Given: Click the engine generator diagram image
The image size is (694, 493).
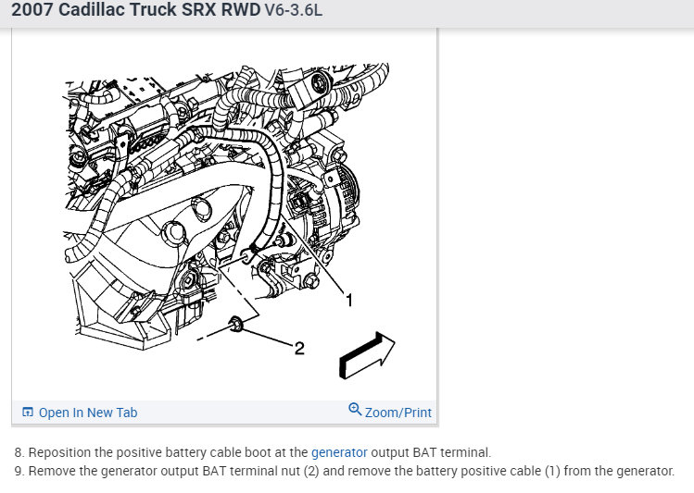Looking at the screenshot, I should click(x=229, y=221).
